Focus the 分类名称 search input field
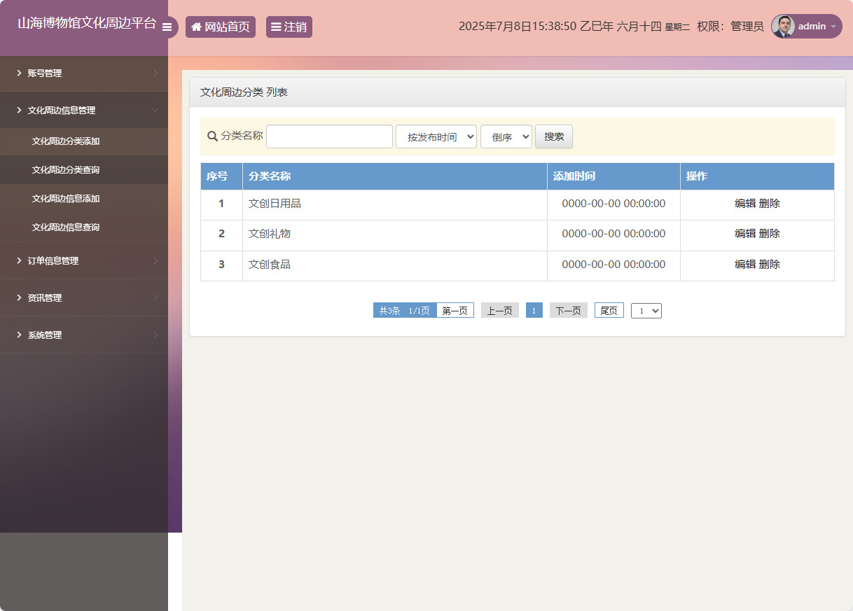Screen dimensions: 853x611 329,136
